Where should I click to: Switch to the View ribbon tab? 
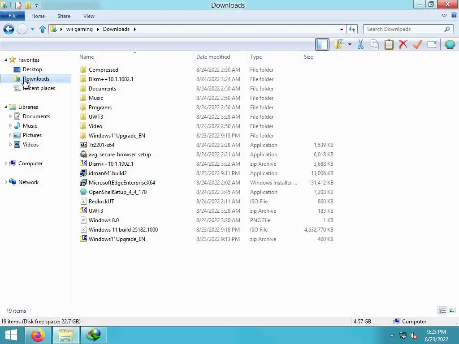click(x=89, y=16)
